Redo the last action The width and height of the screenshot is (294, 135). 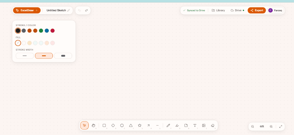click(86, 11)
